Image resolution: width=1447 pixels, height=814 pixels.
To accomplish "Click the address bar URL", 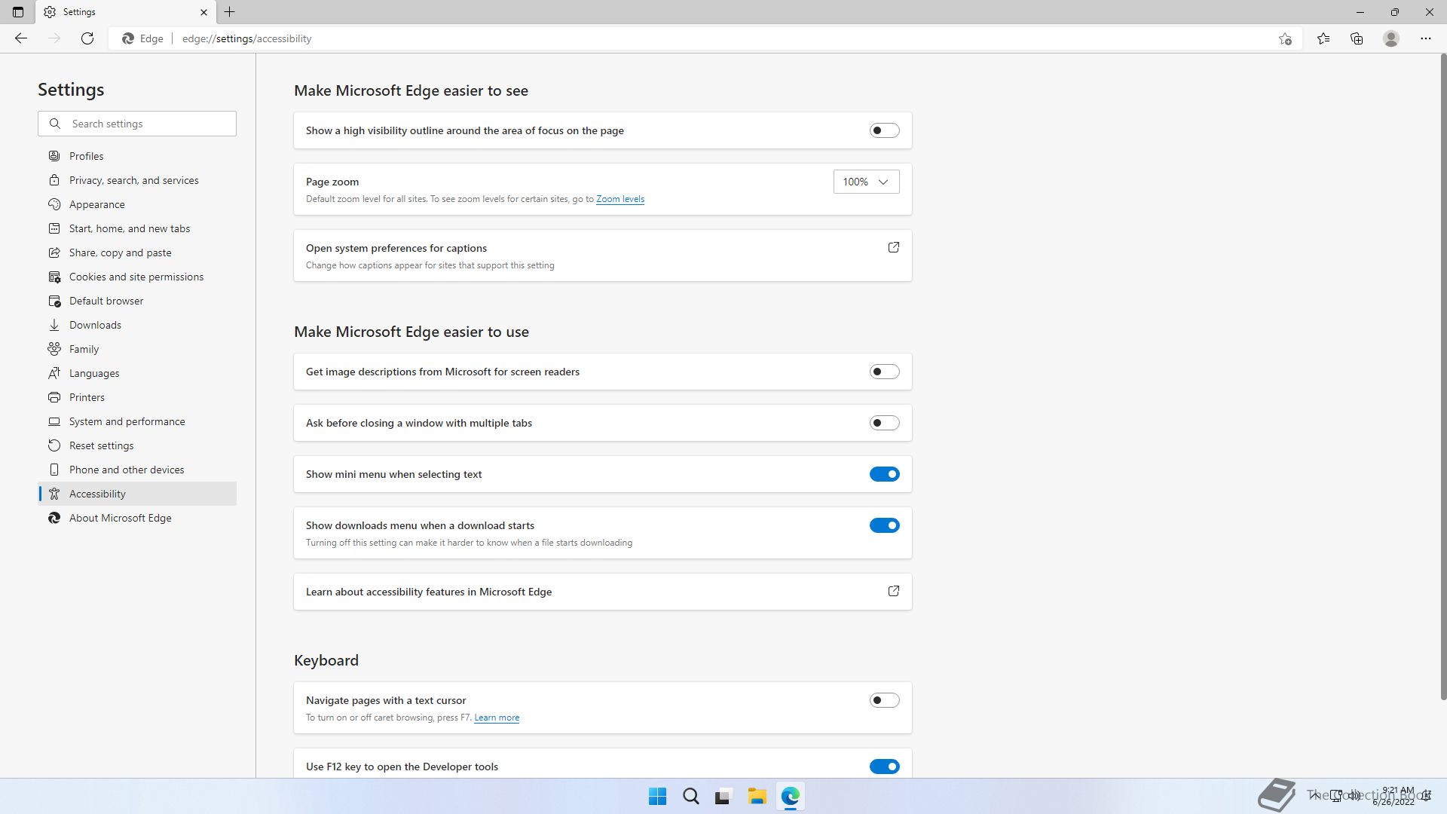I will tap(246, 38).
